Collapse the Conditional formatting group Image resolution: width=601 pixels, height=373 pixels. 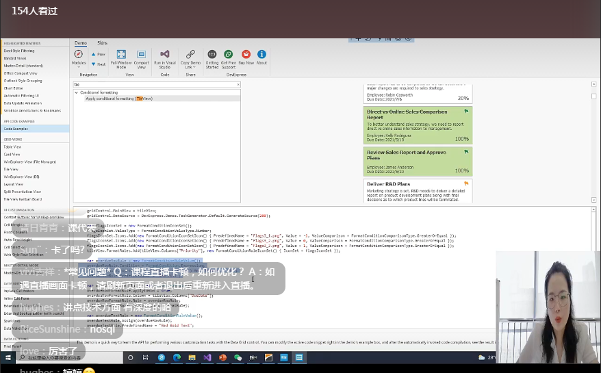[x=76, y=92]
